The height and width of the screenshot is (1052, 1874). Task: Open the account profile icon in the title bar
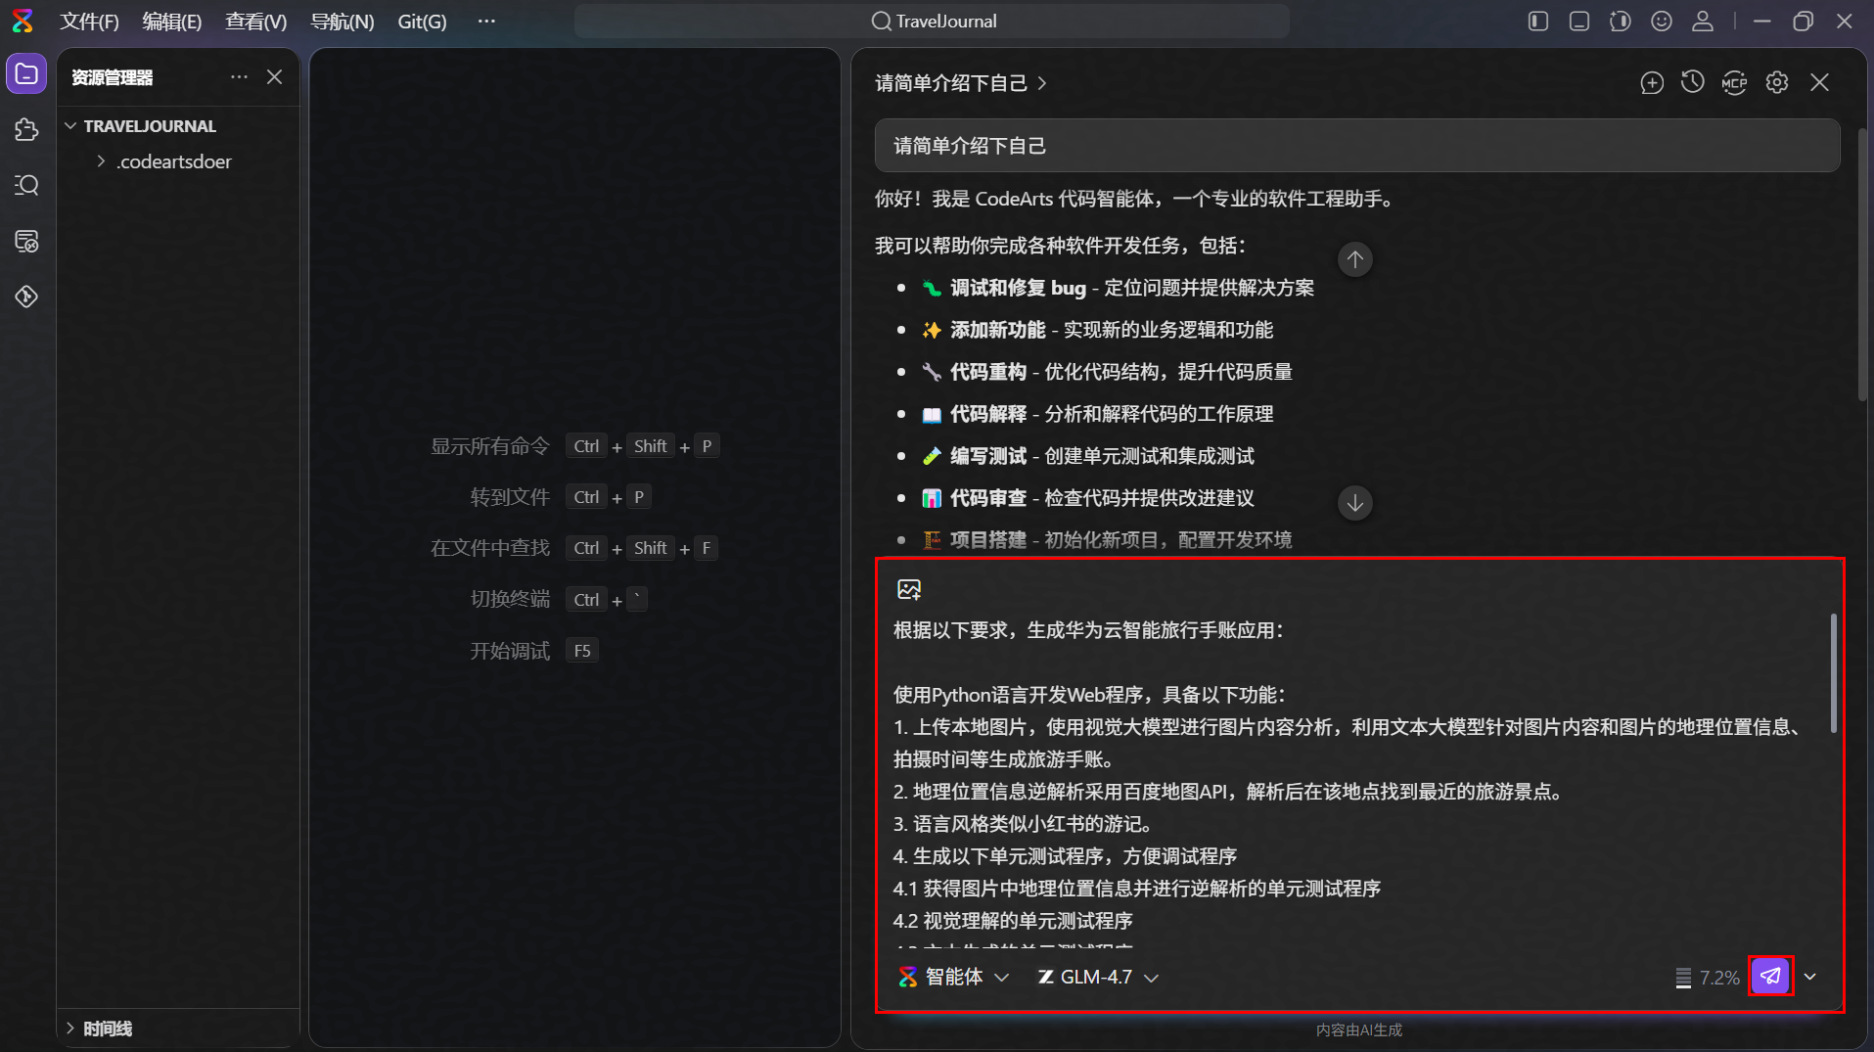pos(1703,22)
